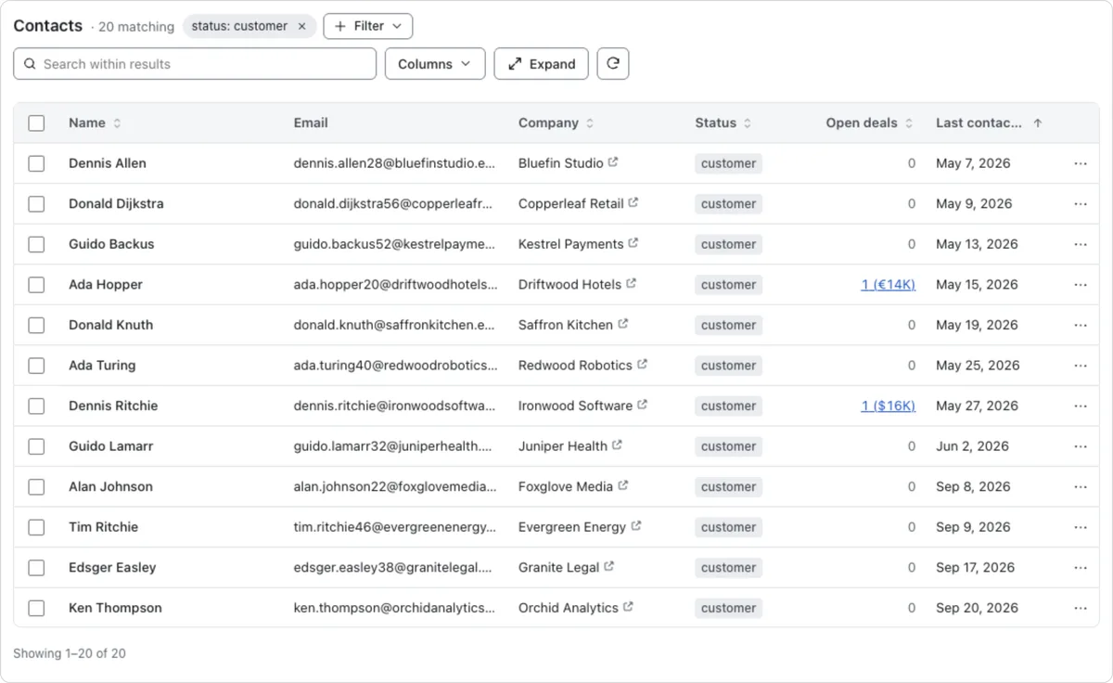Viewport: 1113px width, 683px height.
Task: Open Dennis Ritchie's 1 ($16K) deal link
Action: pos(888,406)
